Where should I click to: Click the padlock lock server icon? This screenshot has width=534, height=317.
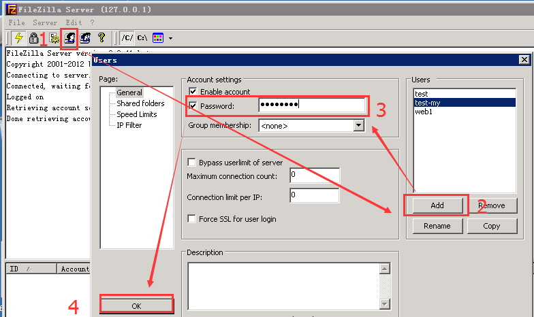point(33,38)
